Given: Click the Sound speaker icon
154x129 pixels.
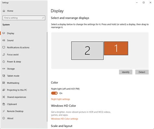Looking at the screenshot, I should coord(4,40).
